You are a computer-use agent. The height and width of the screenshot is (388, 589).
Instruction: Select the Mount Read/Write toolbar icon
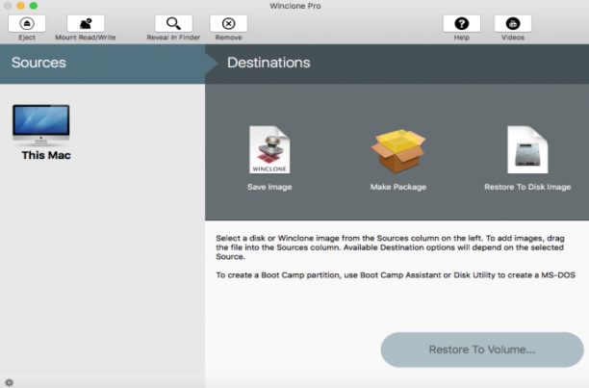tap(86, 24)
